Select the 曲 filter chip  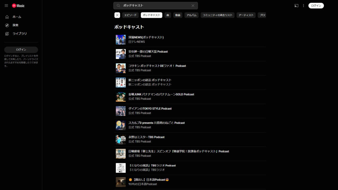[168, 15]
